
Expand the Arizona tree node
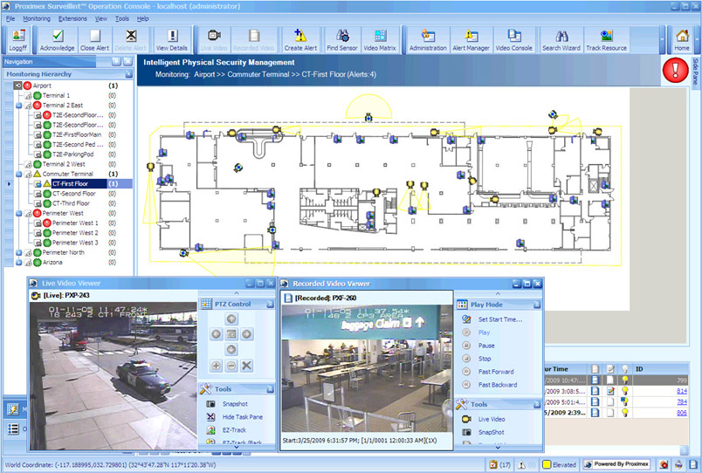(x=19, y=262)
